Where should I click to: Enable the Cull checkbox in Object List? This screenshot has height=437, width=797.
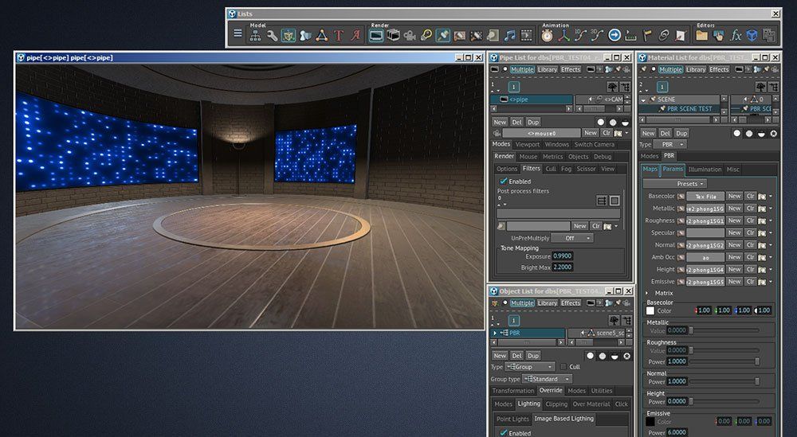(x=564, y=367)
